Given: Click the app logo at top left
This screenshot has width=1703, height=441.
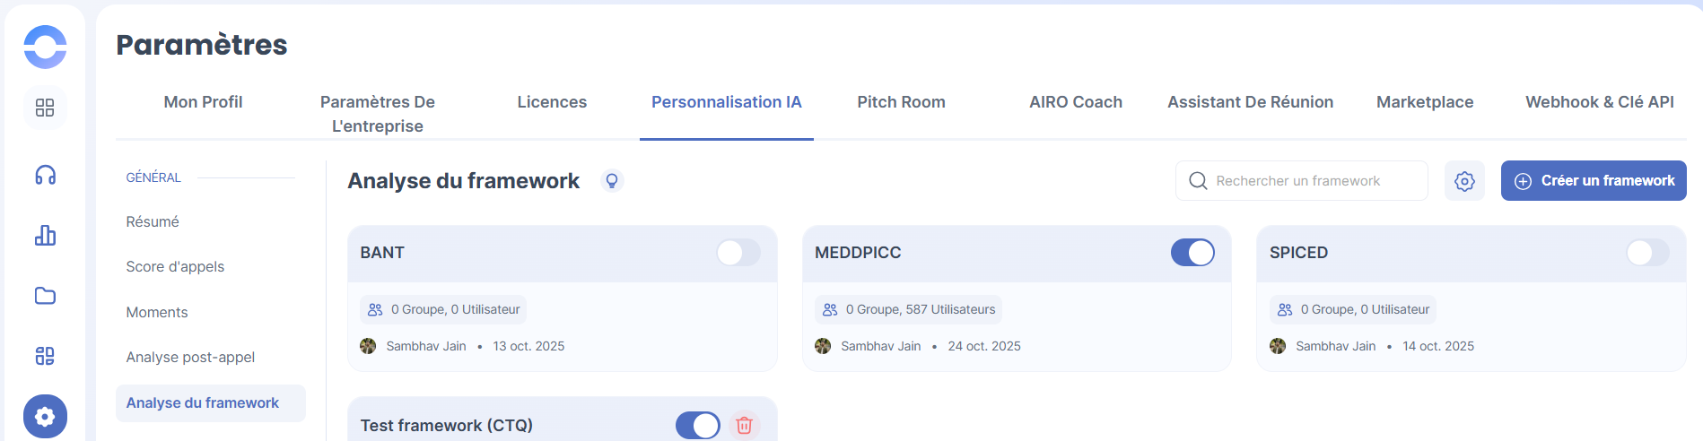Looking at the screenshot, I should [x=45, y=47].
